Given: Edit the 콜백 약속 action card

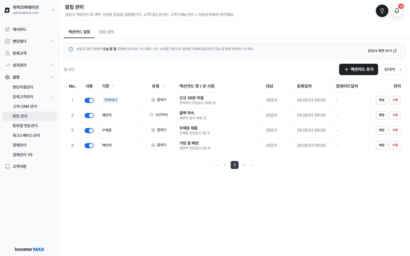Looking at the screenshot, I should coord(382,115).
